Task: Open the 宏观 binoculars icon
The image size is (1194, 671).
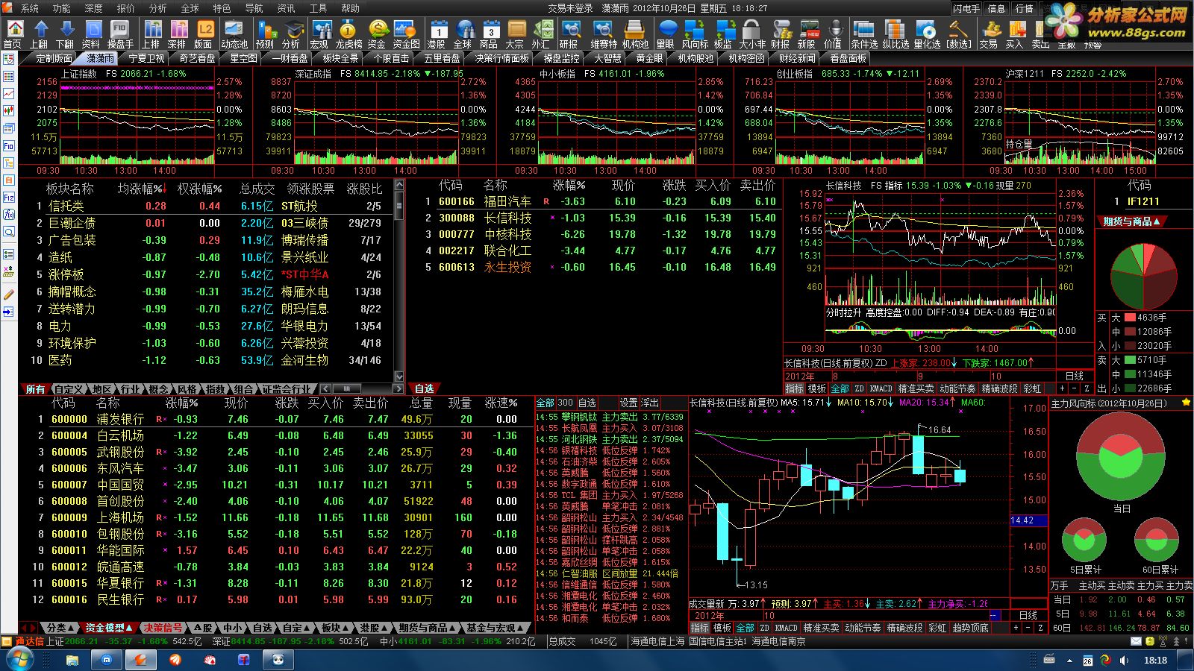Action: coord(320,34)
